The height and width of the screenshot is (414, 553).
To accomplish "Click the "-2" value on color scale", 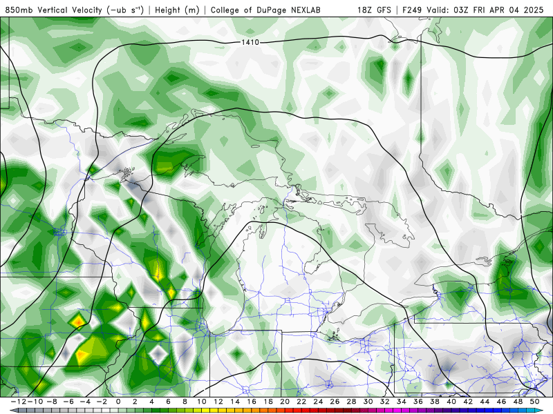I will click(101, 402).
